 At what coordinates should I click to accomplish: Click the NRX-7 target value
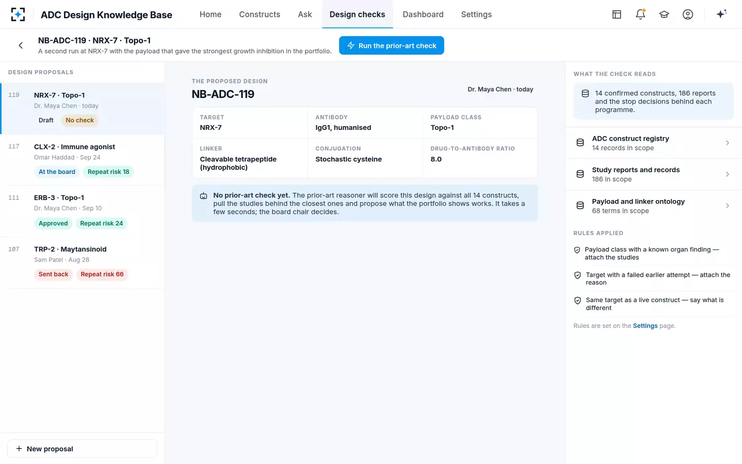click(211, 128)
